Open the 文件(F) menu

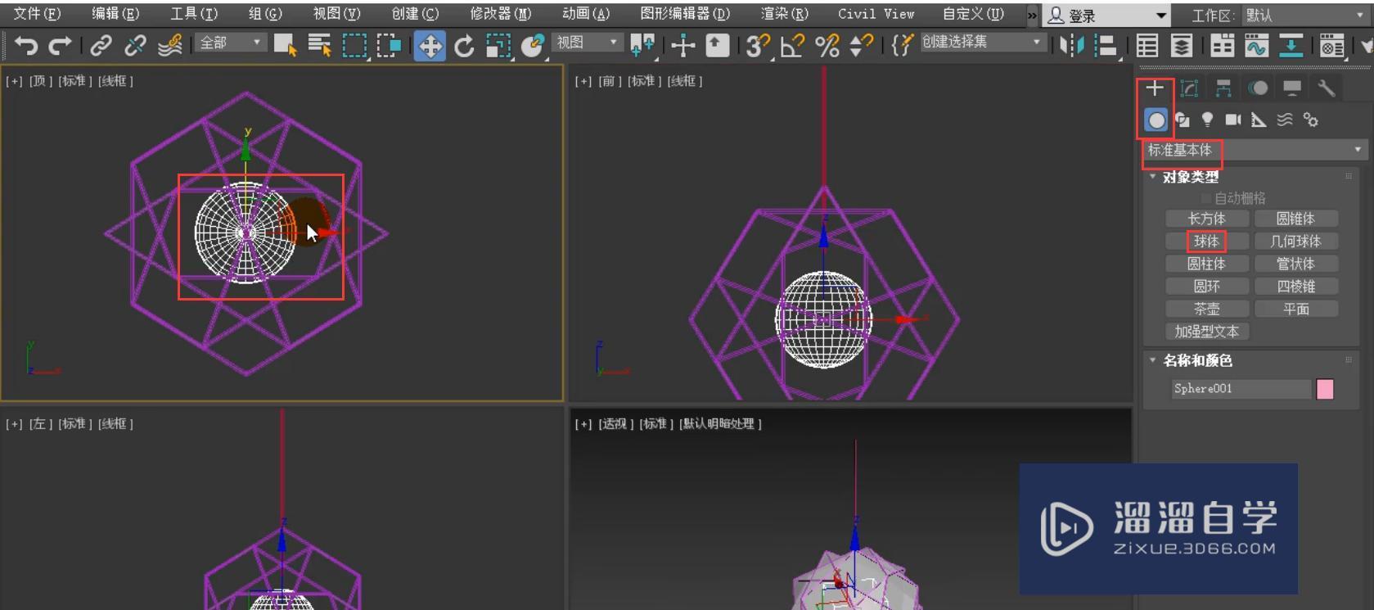(x=38, y=14)
